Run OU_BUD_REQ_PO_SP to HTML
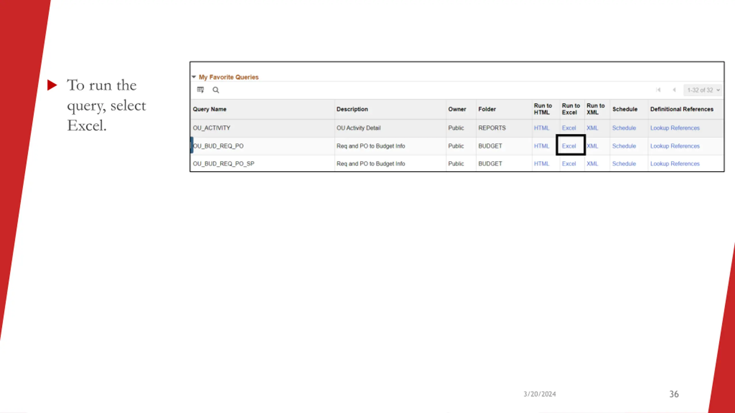This screenshot has height=413, width=735. 541,163
